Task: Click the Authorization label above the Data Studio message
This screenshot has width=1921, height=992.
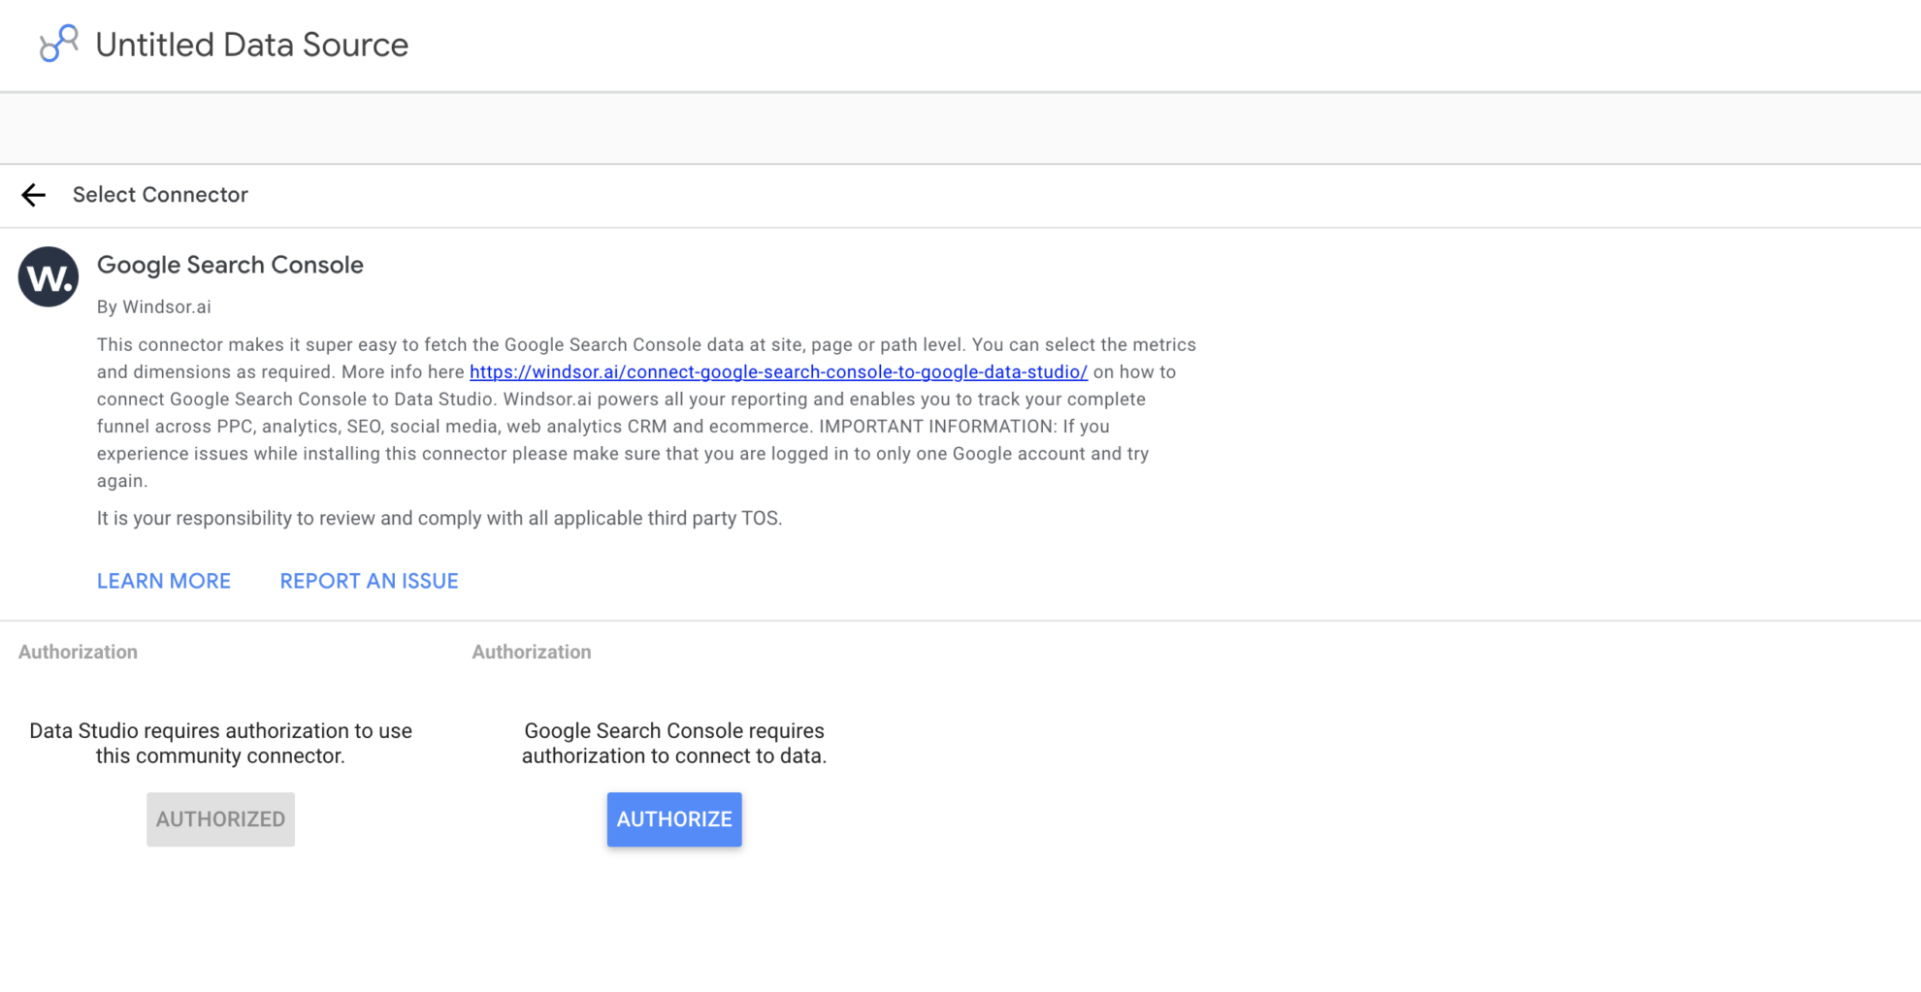Action: (x=78, y=653)
